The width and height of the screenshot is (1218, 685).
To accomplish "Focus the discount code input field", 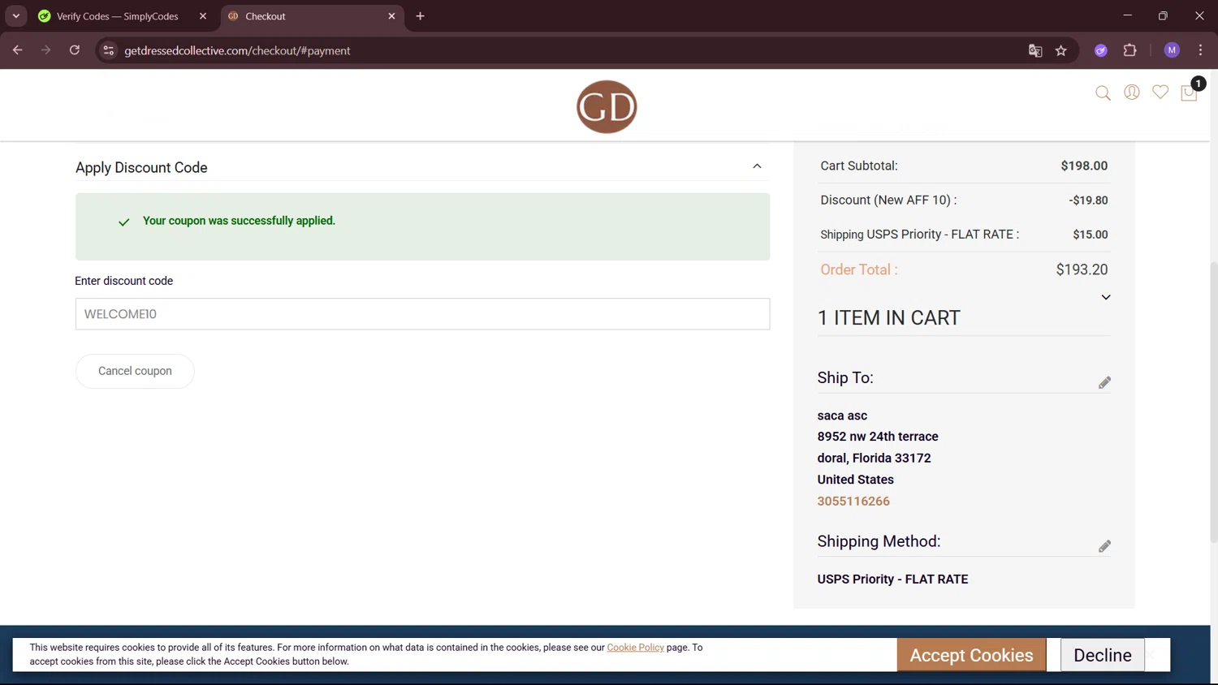I will point(422,314).
